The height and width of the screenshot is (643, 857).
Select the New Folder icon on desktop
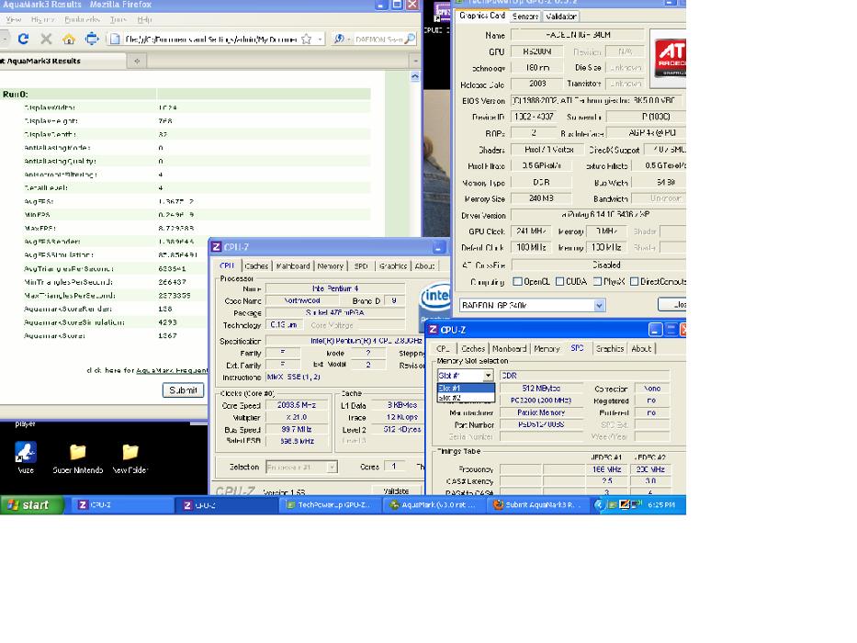coord(130,458)
